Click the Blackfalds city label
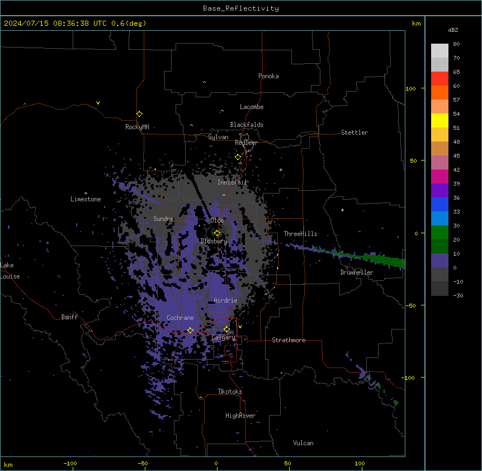 pos(247,125)
